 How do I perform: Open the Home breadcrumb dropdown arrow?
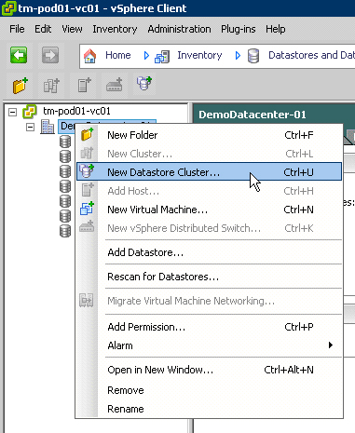[x=146, y=56]
